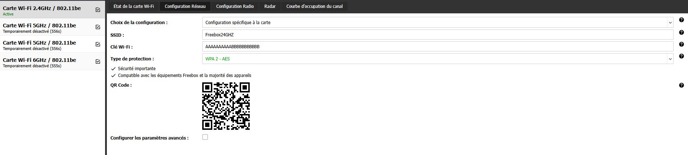Open help icon next to Clé Wi-Fi field
Screen dimensions: 688x155
pyautogui.click(x=681, y=44)
